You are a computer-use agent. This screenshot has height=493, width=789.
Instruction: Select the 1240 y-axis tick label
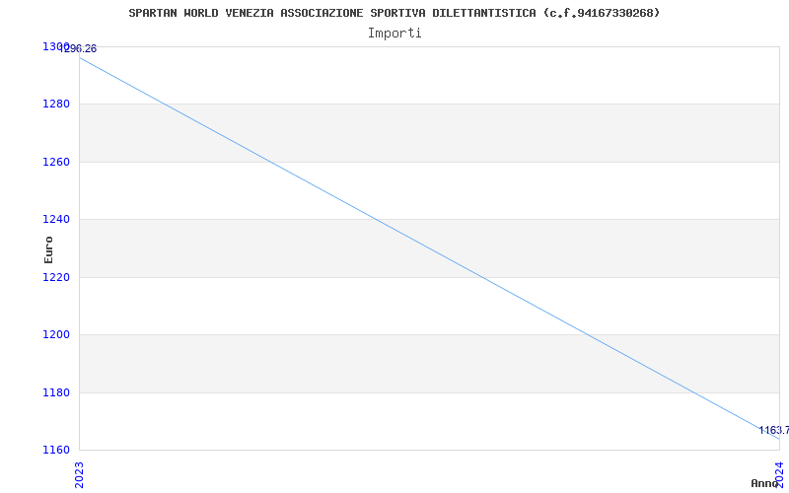pos(56,219)
